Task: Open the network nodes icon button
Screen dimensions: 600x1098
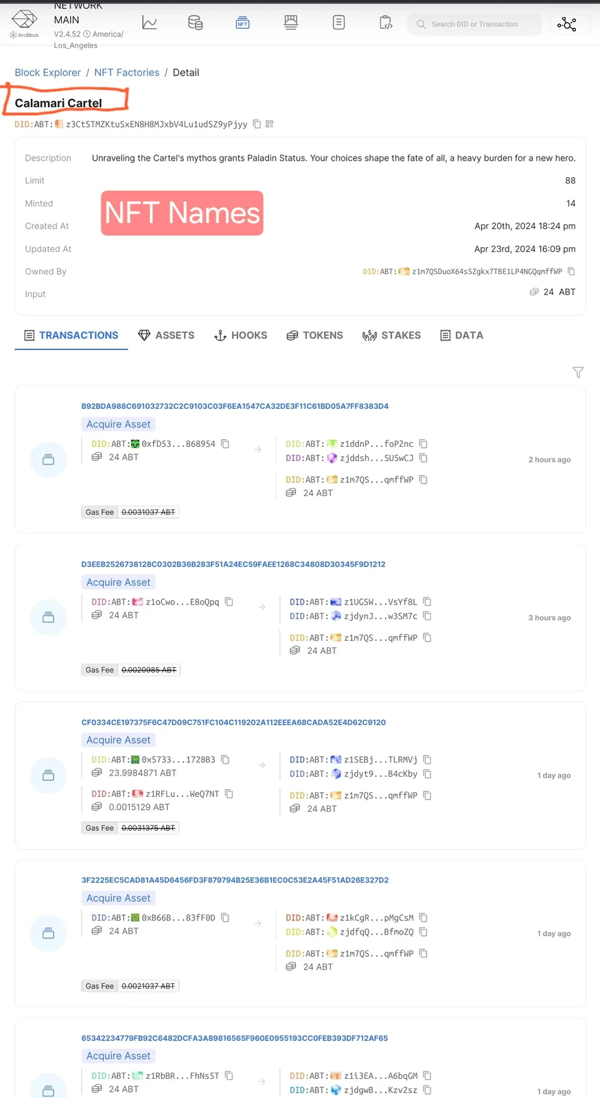Action: coord(566,24)
